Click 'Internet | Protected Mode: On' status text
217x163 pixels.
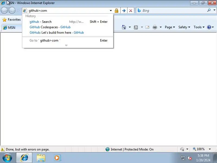point(132,149)
